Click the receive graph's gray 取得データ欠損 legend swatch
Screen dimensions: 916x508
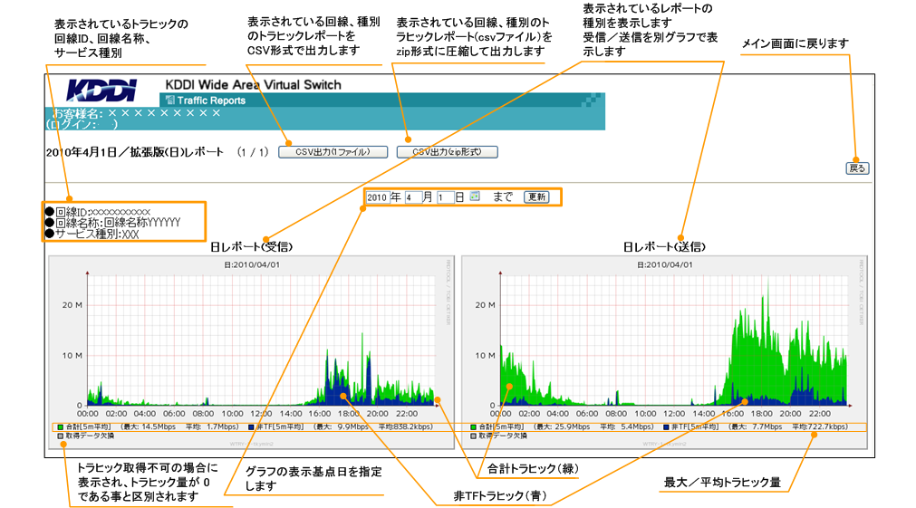click(x=60, y=436)
